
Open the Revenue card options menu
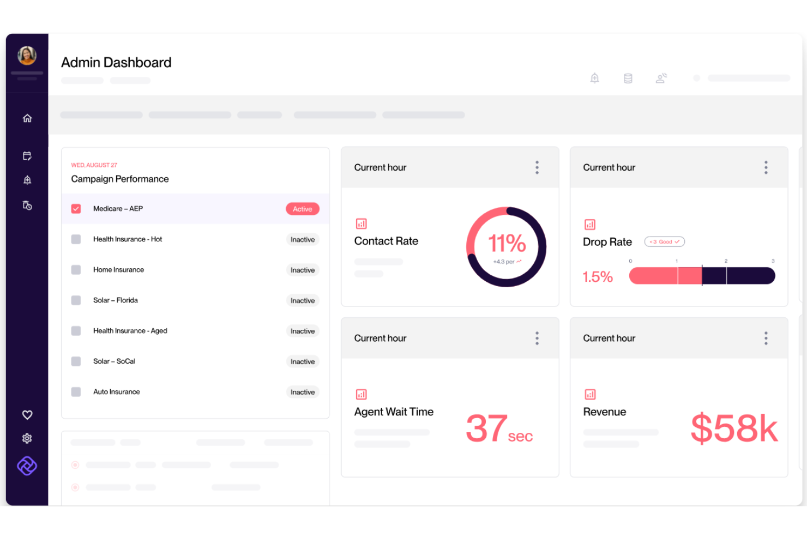[766, 338]
